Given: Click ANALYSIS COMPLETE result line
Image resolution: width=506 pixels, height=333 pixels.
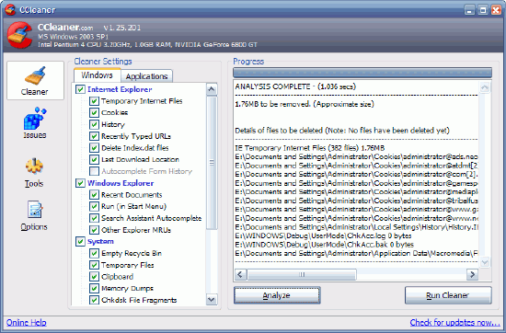Looking at the screenshot, I should coord(295,86).
